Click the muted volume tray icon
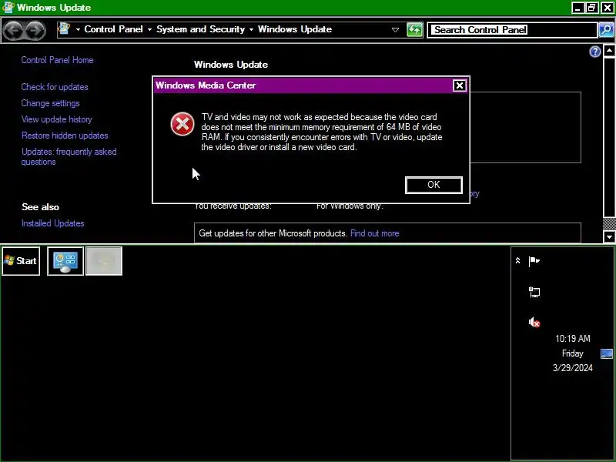 534,323
